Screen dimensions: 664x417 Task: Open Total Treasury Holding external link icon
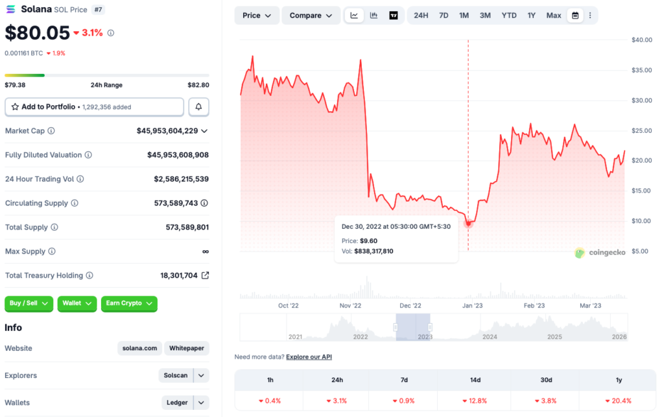click(205, 276)
